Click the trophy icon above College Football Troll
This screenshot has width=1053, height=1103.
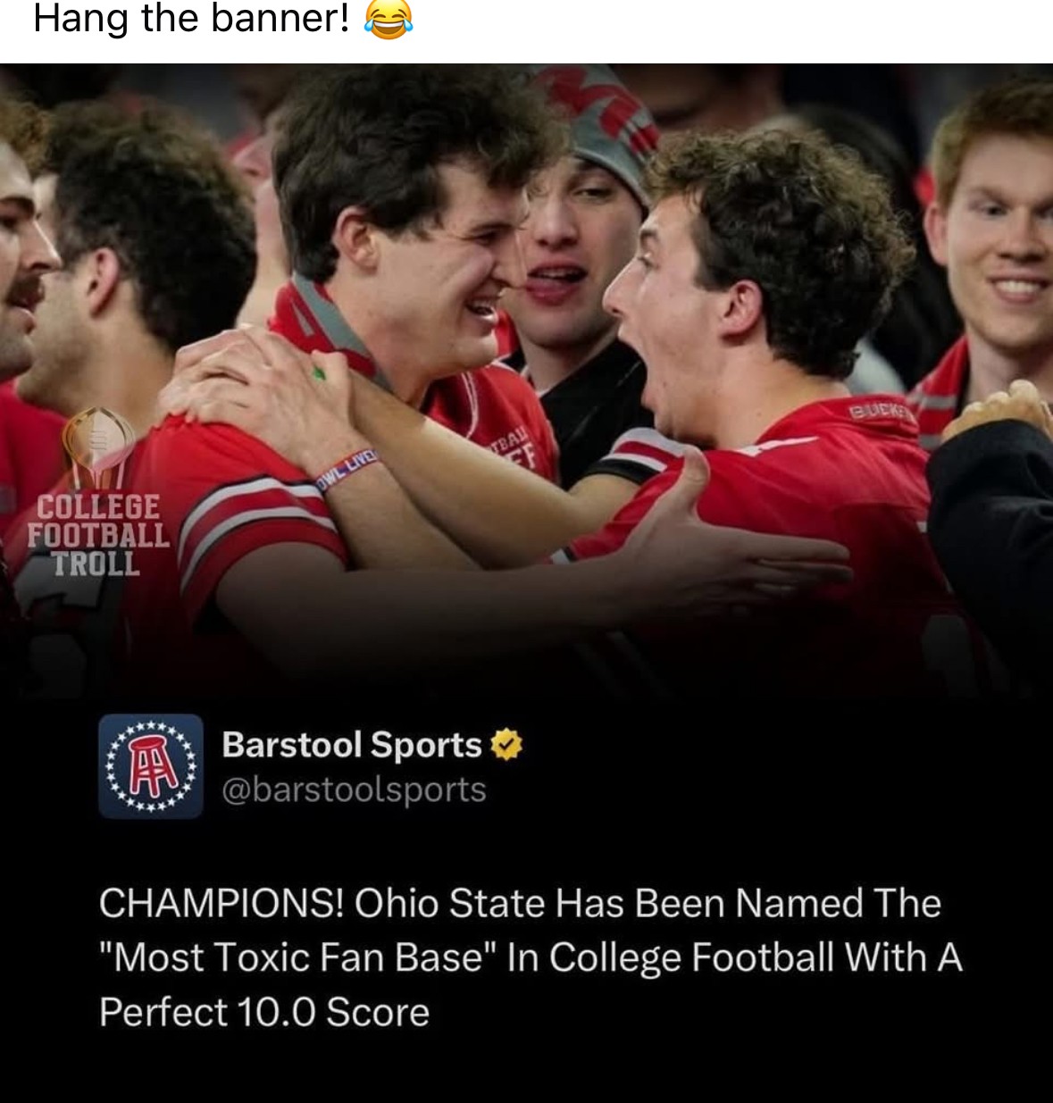pos(97,447)
